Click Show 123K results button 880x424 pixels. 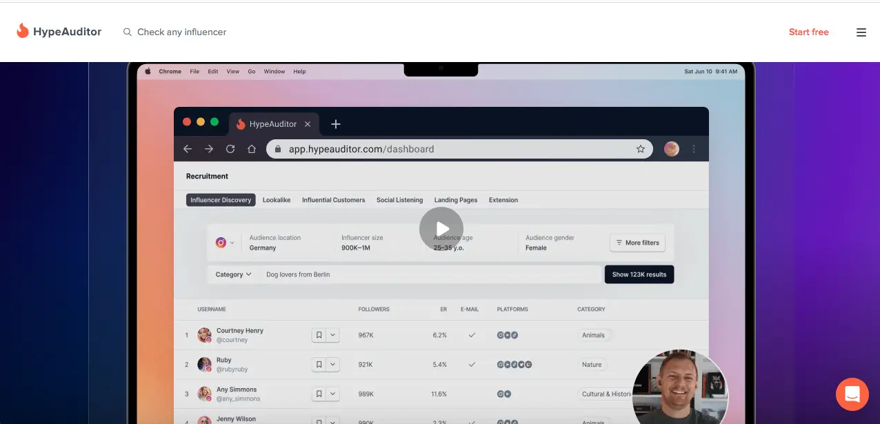coord(639,274)
